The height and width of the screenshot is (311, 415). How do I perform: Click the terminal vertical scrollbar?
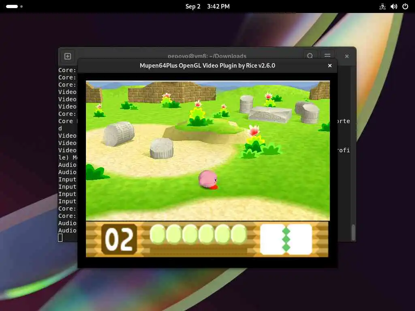coord(353,232)
